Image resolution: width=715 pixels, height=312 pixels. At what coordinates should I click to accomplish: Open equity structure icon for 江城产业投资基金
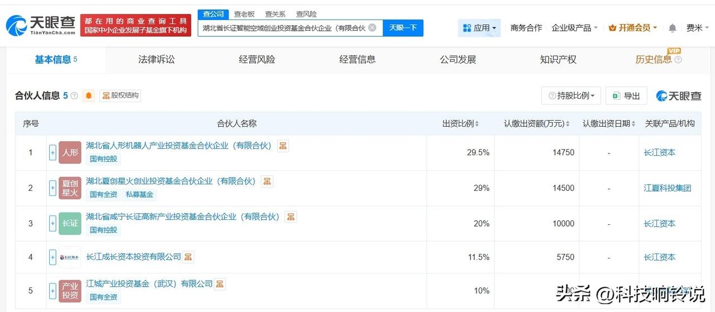click(x=220, y=284)
